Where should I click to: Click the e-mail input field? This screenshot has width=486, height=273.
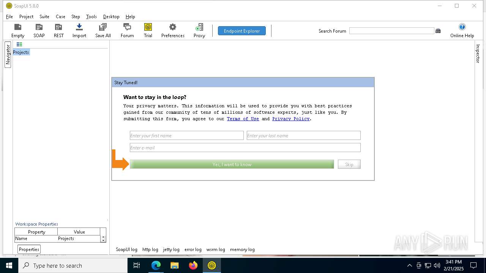click(245, 147)
